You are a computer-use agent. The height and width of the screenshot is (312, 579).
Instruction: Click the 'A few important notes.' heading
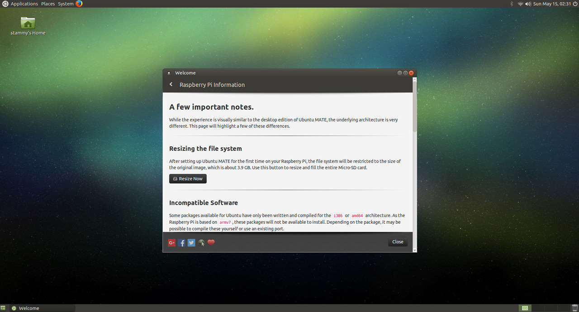[211, 107]
